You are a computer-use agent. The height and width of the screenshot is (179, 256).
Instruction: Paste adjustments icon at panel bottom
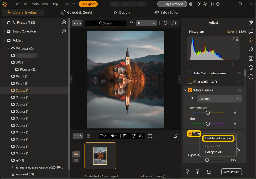(198, 172)
